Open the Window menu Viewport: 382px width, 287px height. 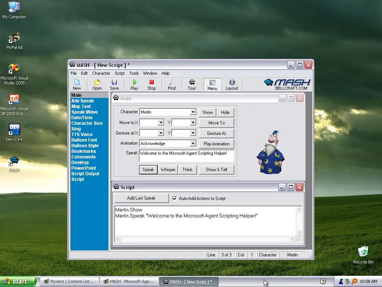[150, 73]
